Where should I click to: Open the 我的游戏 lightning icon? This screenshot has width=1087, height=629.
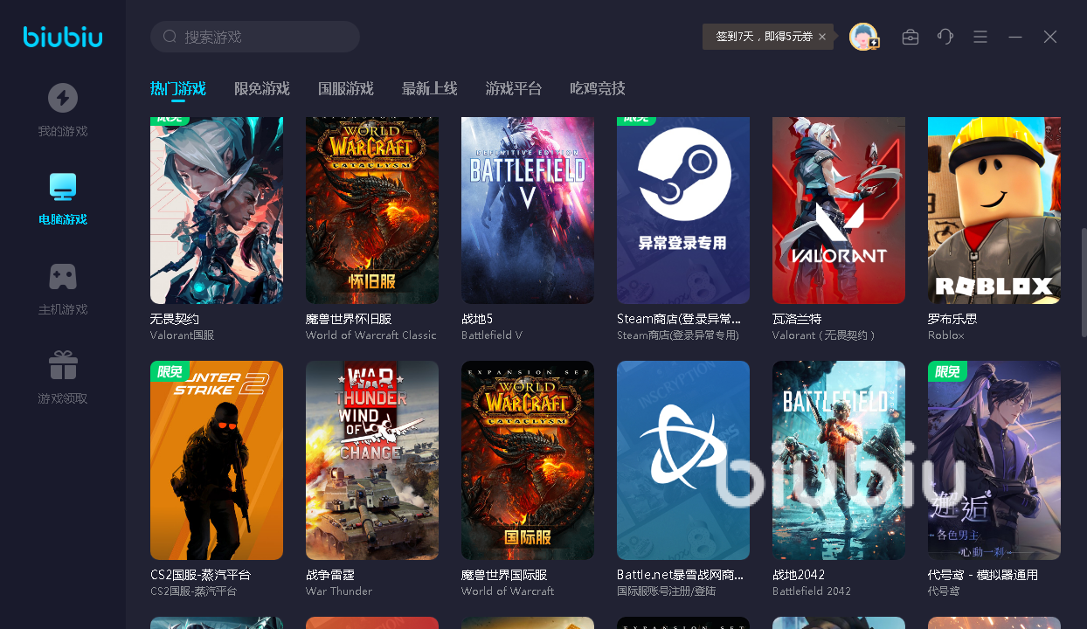pos(62,98)
